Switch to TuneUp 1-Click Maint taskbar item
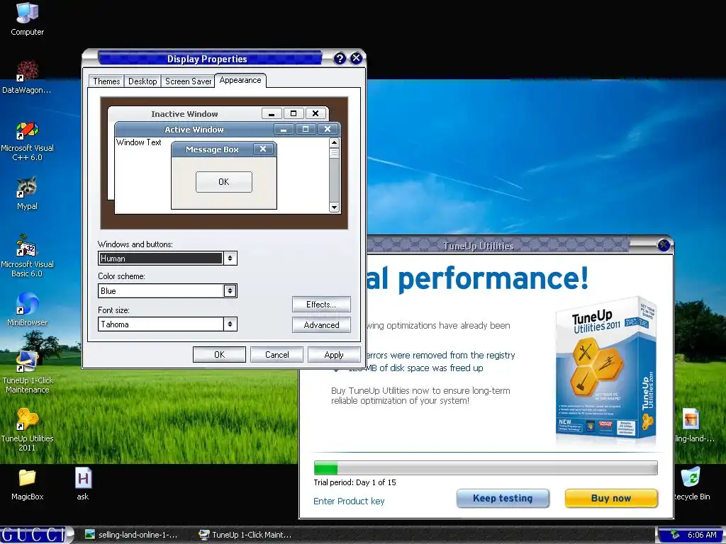 [x=245, y=535]
